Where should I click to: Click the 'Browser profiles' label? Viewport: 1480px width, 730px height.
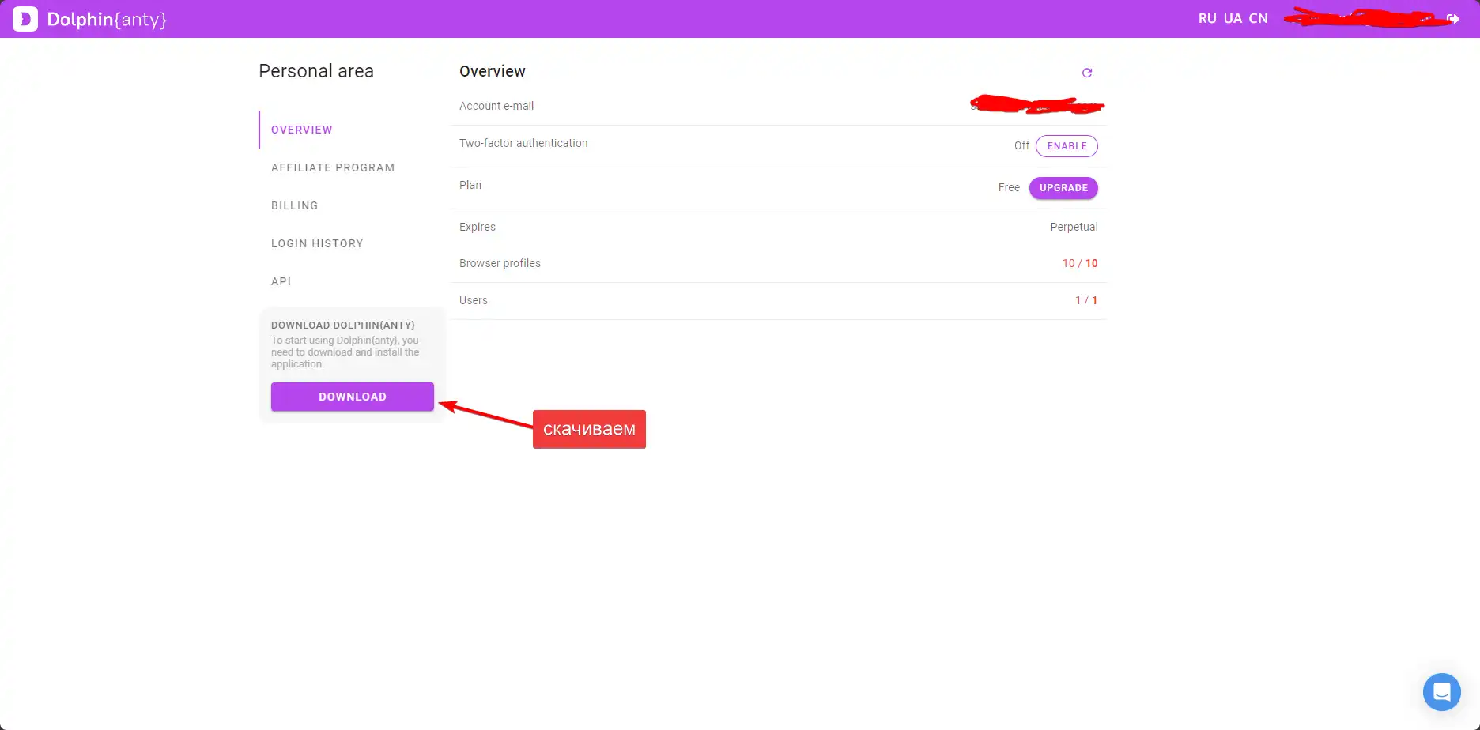500,263
